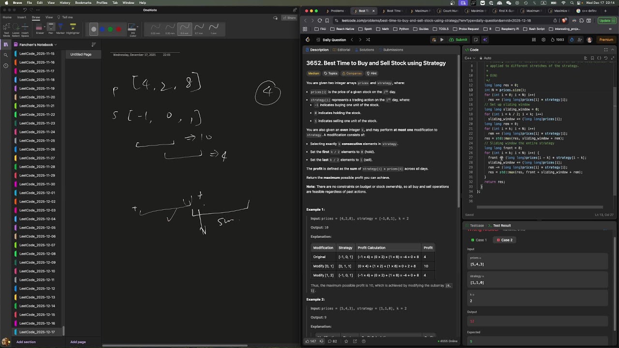Open the C++ language dropdown
This screenshot has width=619, height=348.
(470, 58)
